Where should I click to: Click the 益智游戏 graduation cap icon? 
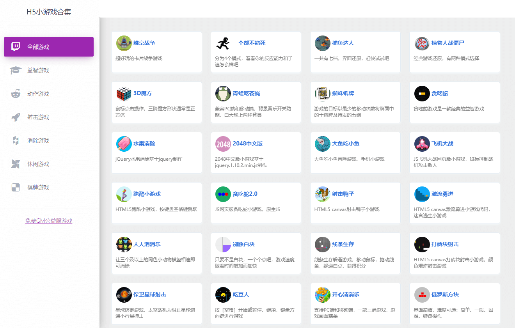pyautogui.click(x=16, y=70)
